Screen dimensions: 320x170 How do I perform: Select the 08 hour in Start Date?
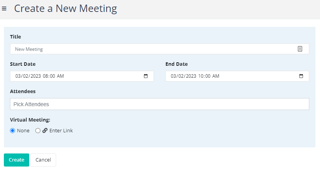click(45, 76)
